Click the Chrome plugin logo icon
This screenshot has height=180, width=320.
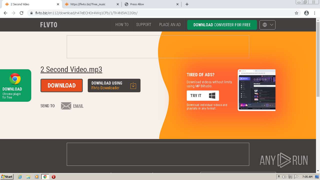click(x=15, y=79)
